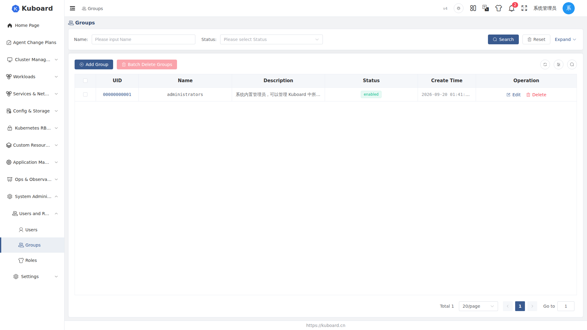Toggle fullscreen icon in header
The height and width of the screenshot is (330, 587).
(x=524, y=8)
